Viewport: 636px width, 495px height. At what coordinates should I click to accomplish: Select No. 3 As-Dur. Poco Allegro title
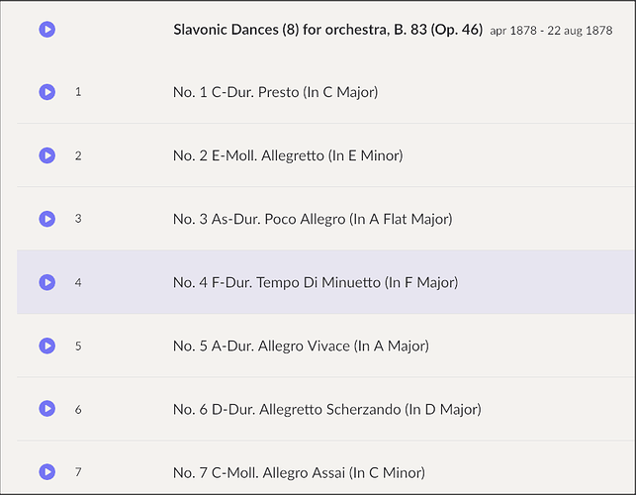313,219
